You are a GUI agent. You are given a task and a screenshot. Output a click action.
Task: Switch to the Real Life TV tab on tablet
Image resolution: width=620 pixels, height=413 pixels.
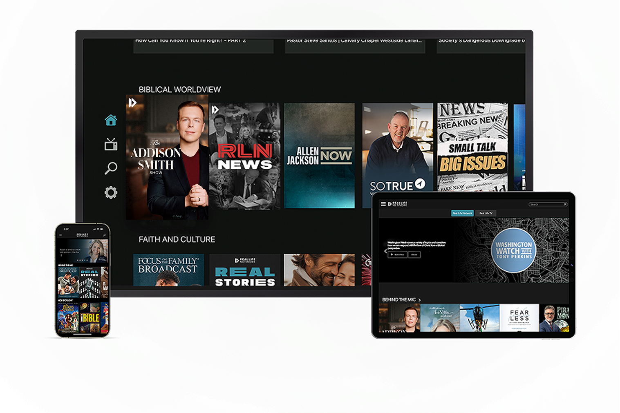(486, 213)
